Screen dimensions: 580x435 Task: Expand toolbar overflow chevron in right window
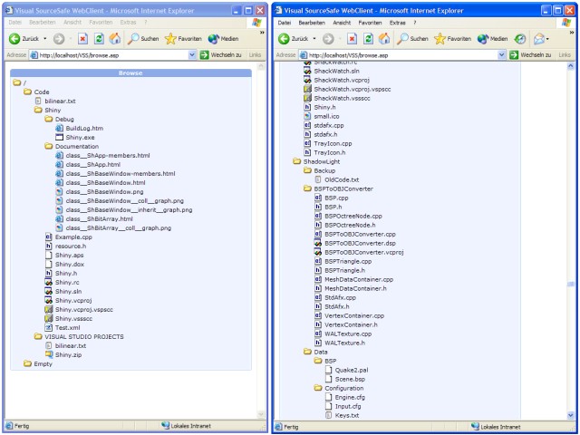click(573, 33)
